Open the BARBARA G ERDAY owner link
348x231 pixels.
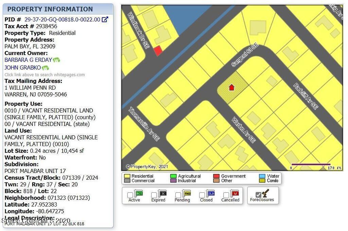(28, 60)
